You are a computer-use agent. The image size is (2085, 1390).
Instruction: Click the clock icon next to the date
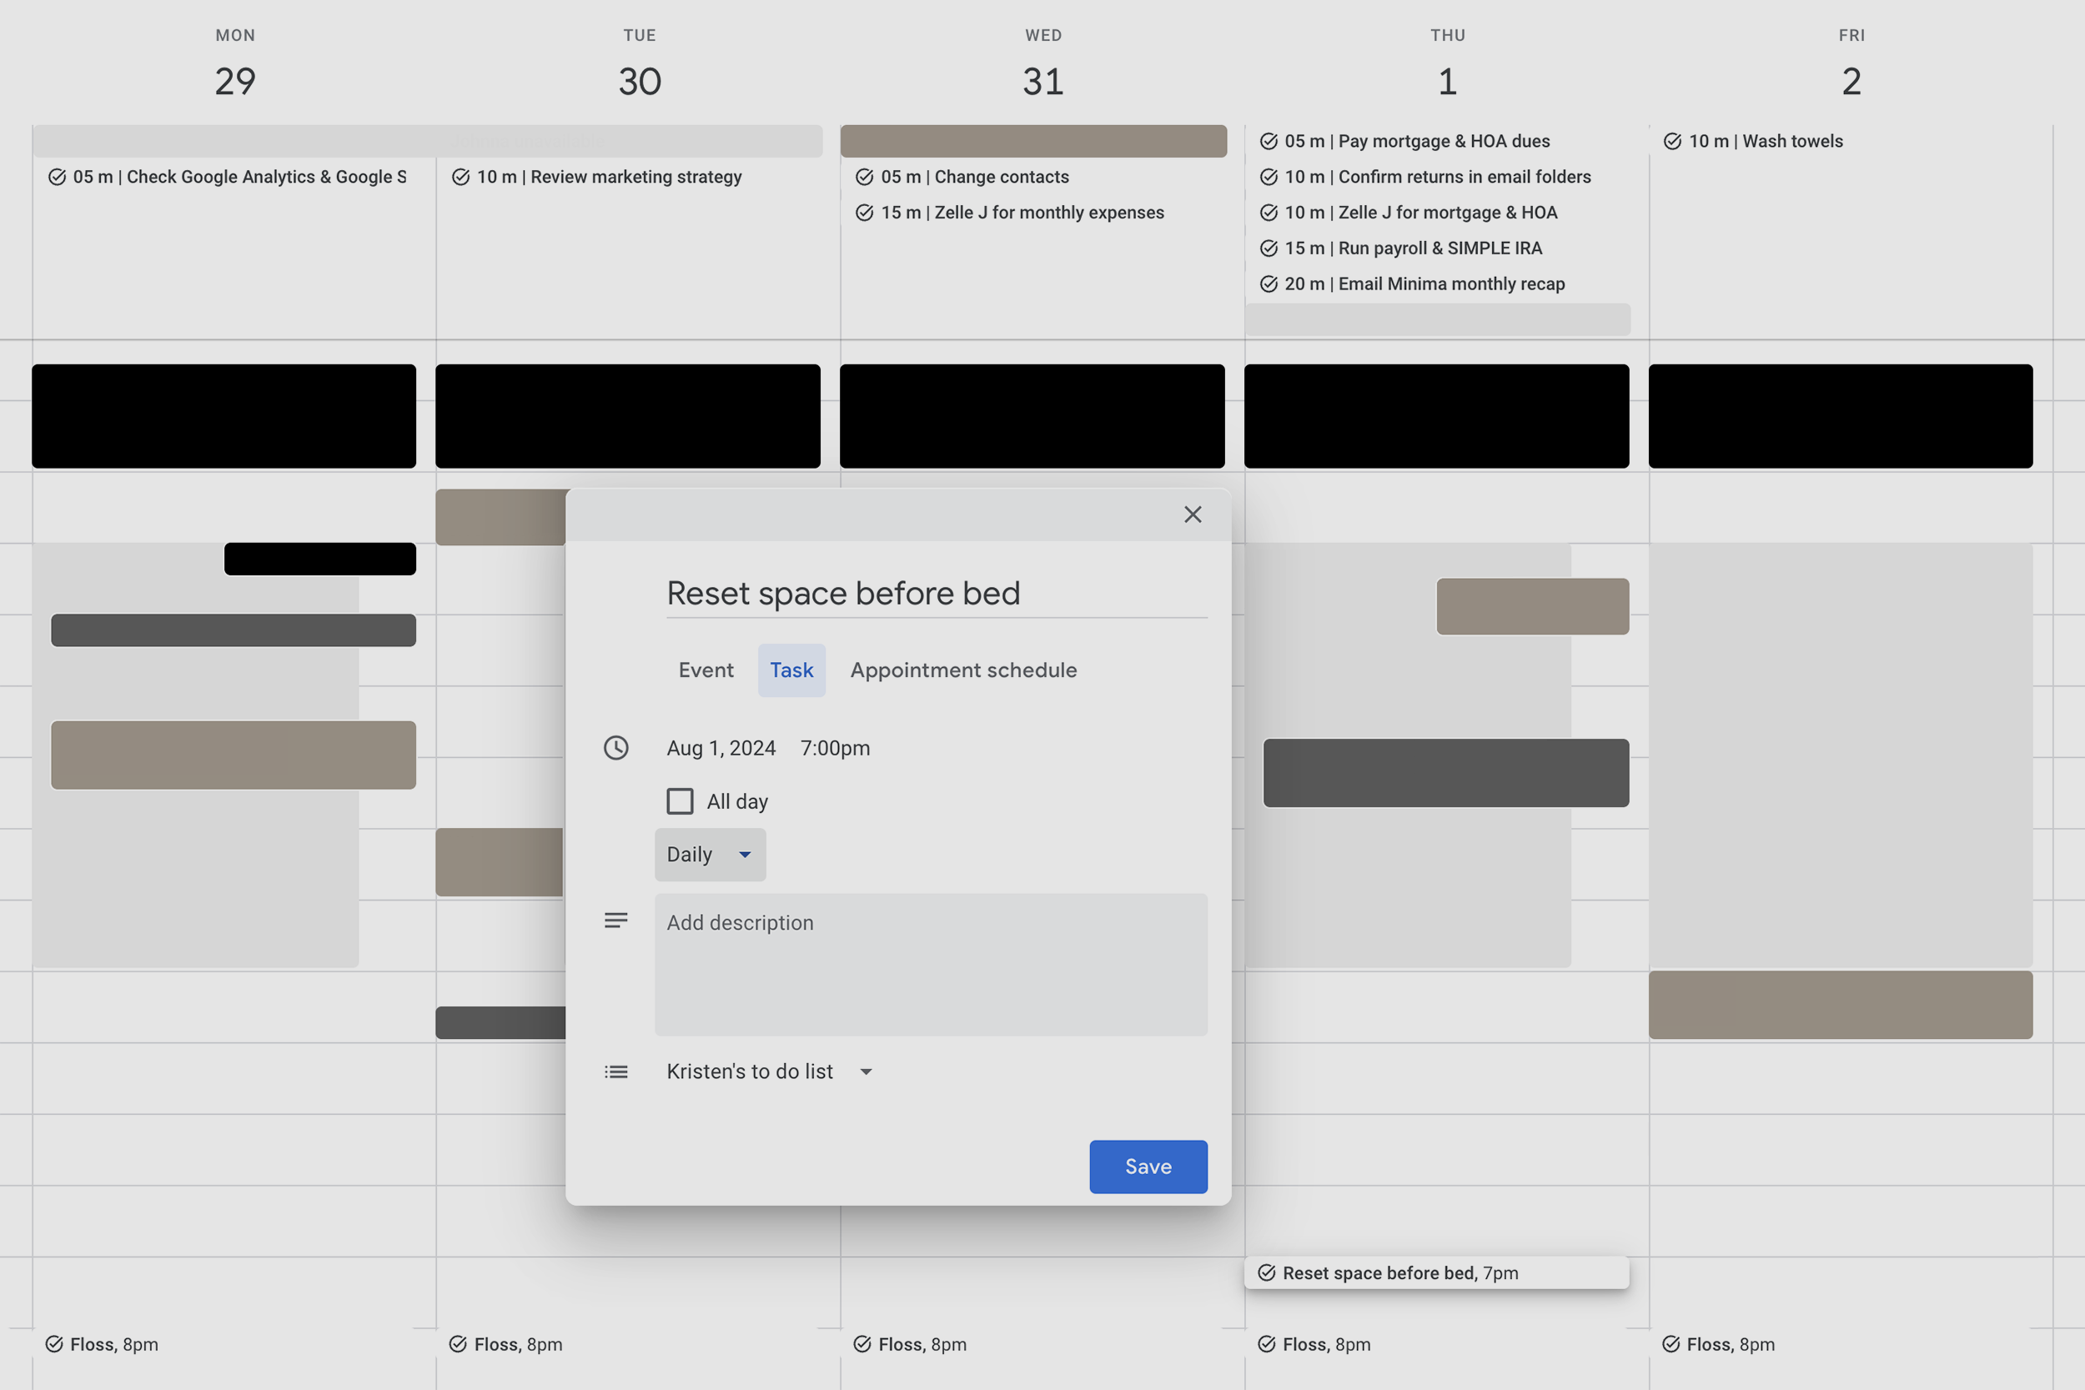(616, 747)
